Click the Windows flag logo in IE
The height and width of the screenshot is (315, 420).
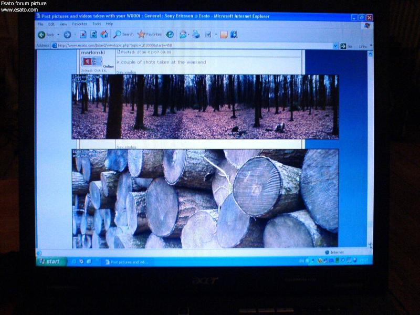pyautogui.click(x=367, y=25)
